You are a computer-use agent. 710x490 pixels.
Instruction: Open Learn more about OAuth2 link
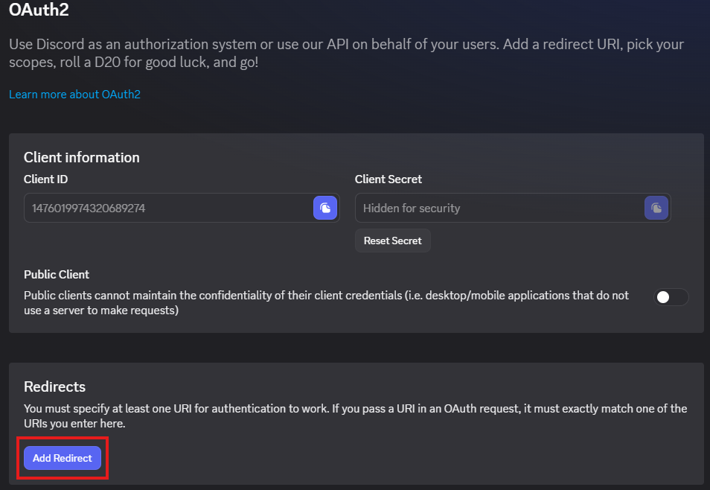click(x=74, y=94)
